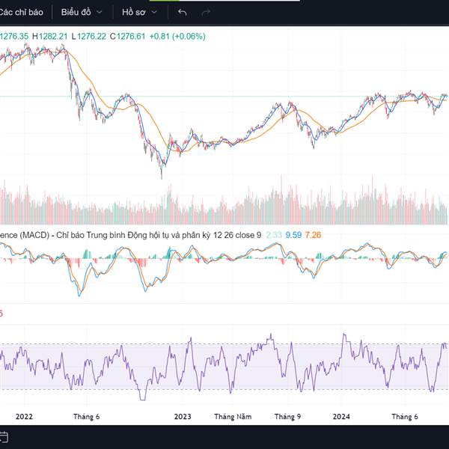449x449 pixels.
Task: Select MACD line value 9.59
Action: coord(293,235)
